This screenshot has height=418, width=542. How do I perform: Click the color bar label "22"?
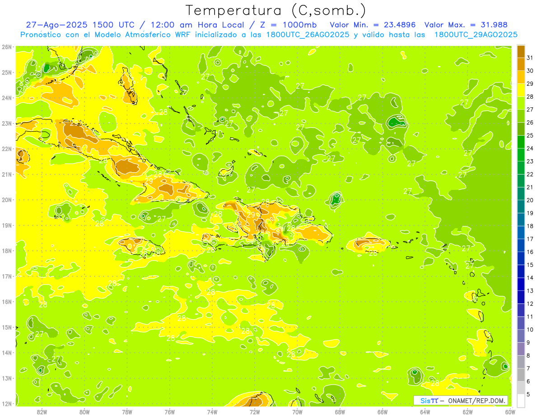pos(530,174)
